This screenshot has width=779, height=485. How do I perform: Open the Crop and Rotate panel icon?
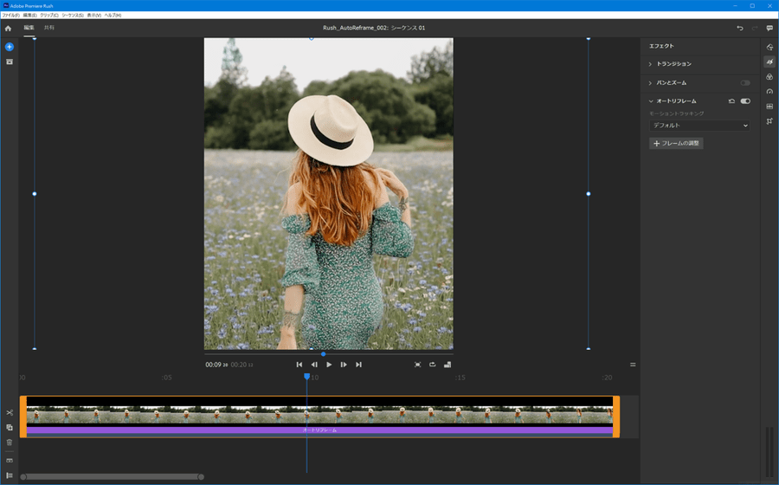pos(769,122)
